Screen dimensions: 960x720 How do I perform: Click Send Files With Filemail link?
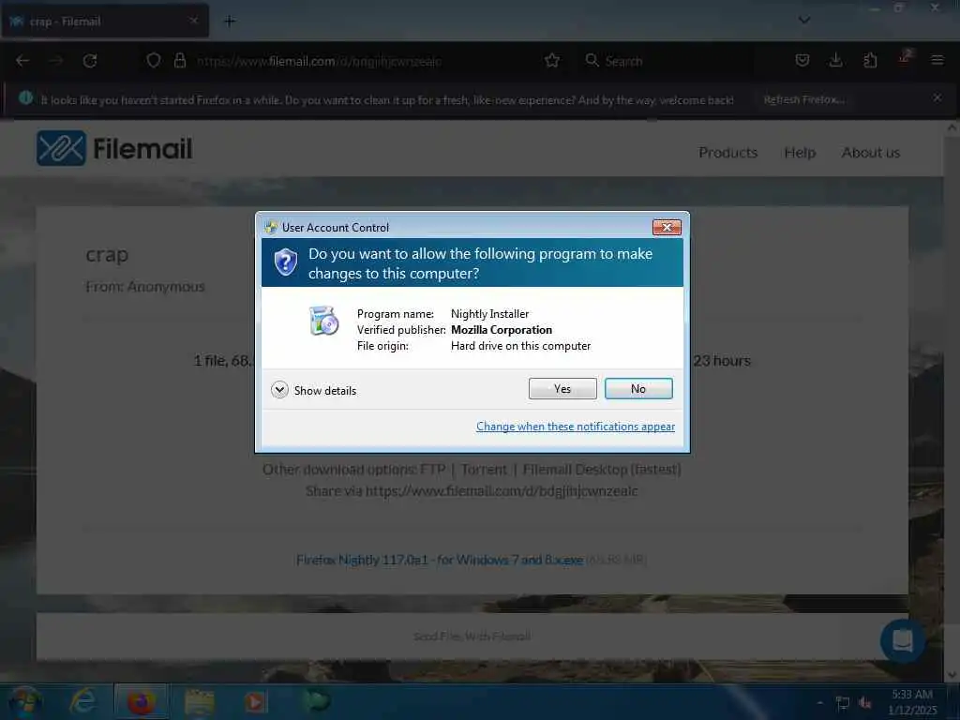[x=472, y=637]
